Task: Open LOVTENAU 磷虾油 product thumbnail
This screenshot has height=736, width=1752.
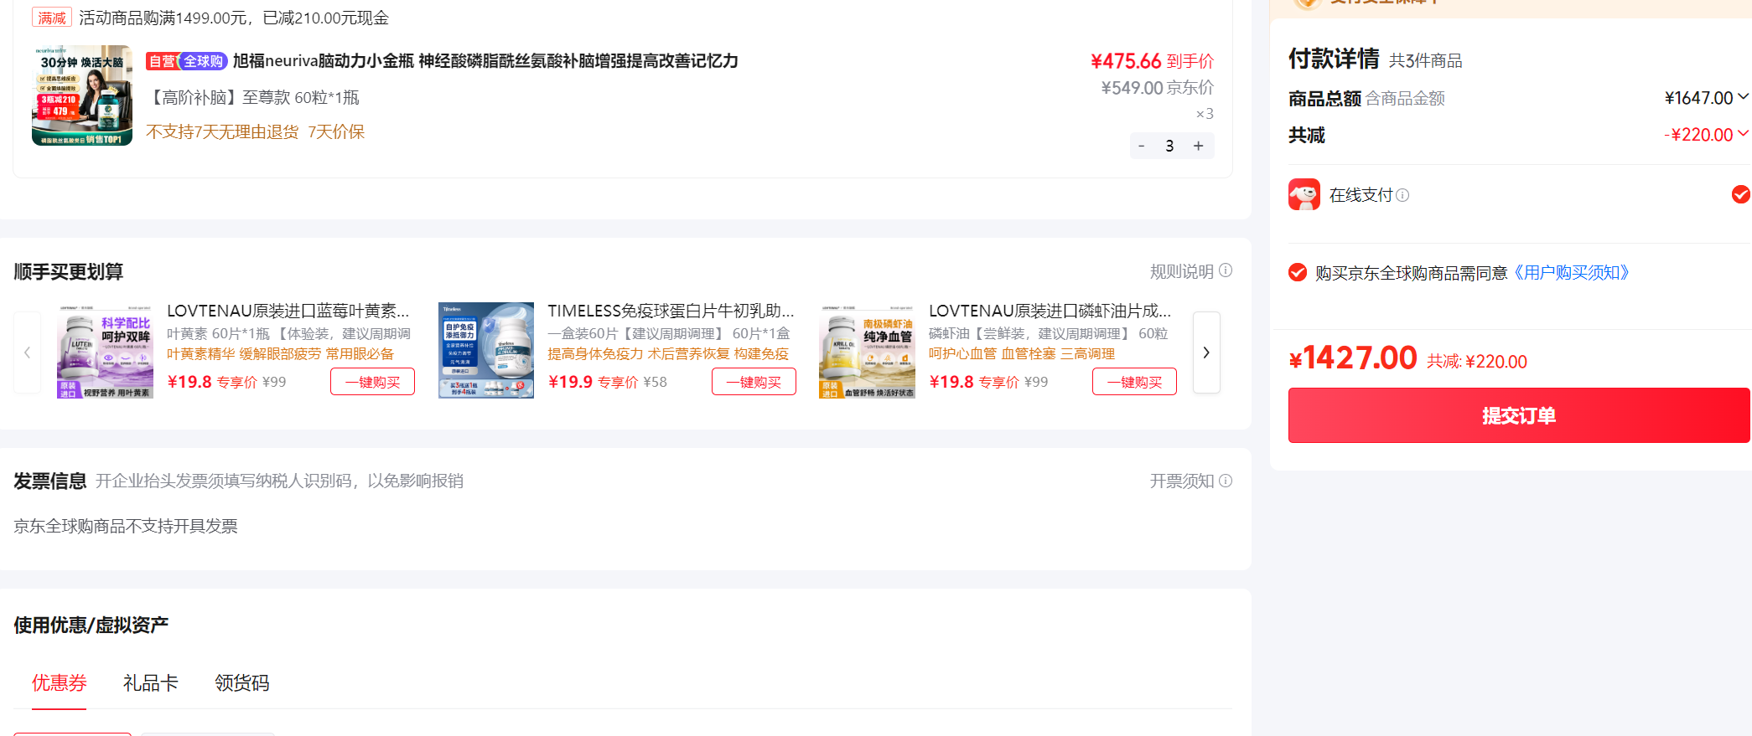Action: 867,350
